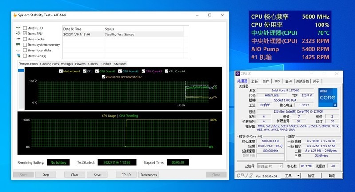Switch to the Powers tab
This screenshot has width=355, height=192.
(80, 64)
